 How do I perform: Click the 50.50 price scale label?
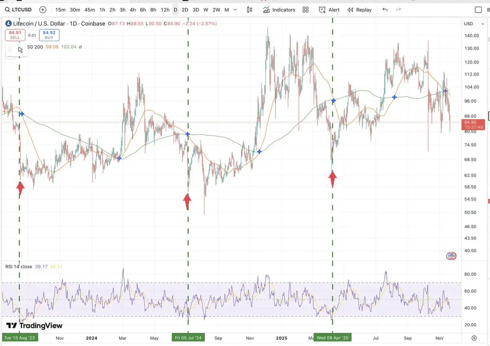click(x=471, y=212)
